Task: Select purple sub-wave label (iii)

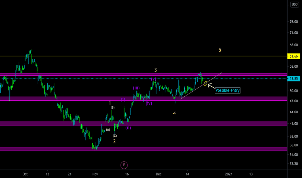Action: 136,88
